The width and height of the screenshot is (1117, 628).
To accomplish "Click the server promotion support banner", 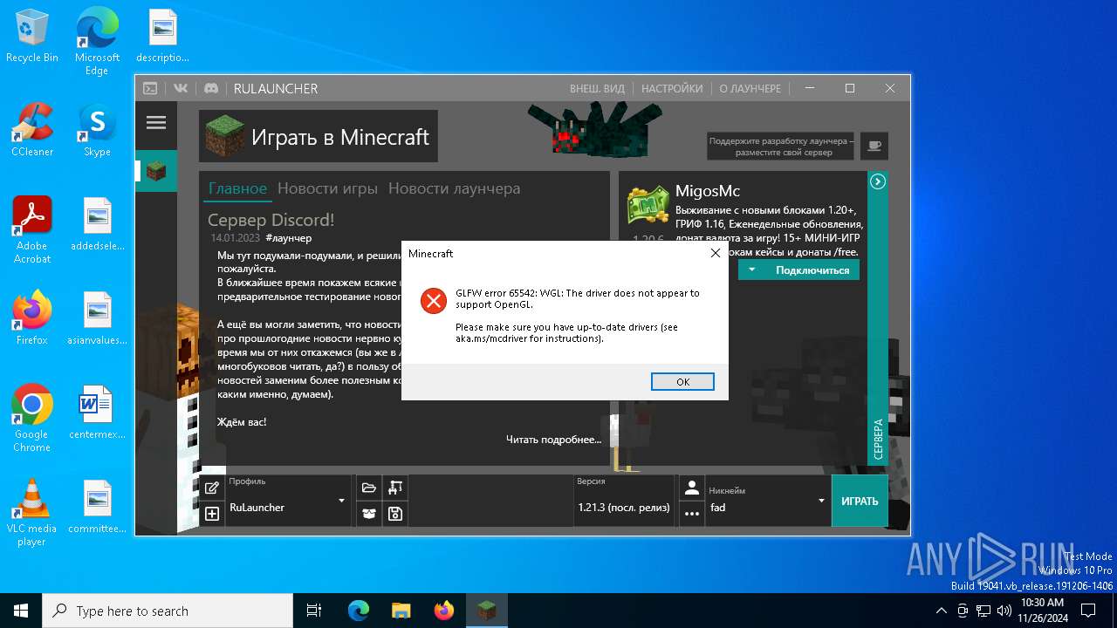I will click(781, 146).
